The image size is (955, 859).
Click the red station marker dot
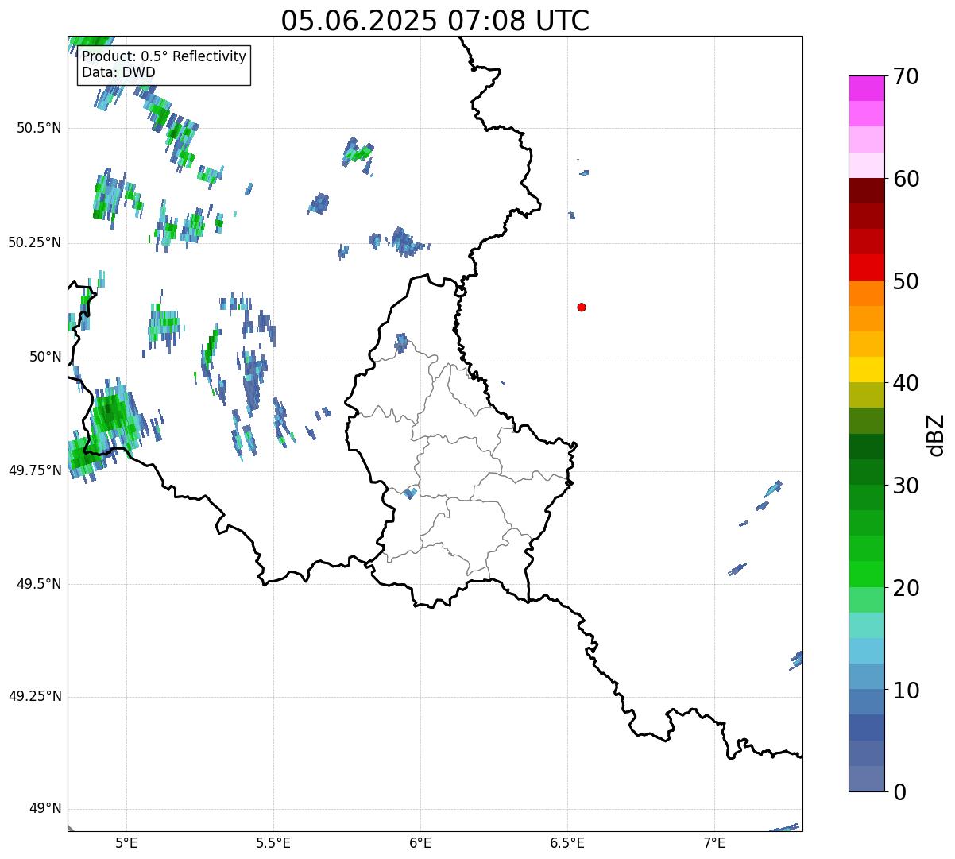pos(582,308)
